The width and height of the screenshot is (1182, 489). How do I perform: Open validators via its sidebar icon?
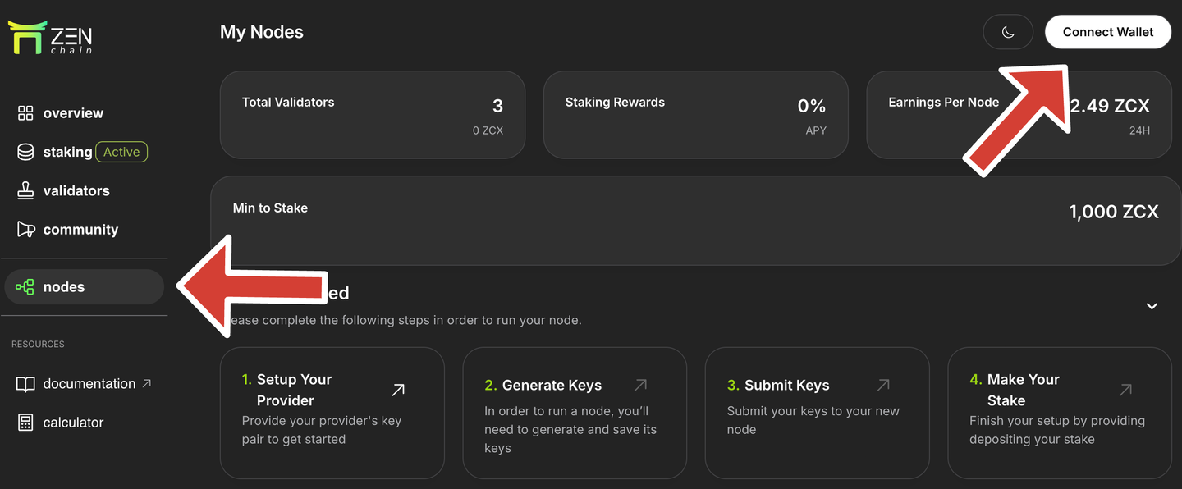coord(25,190)
